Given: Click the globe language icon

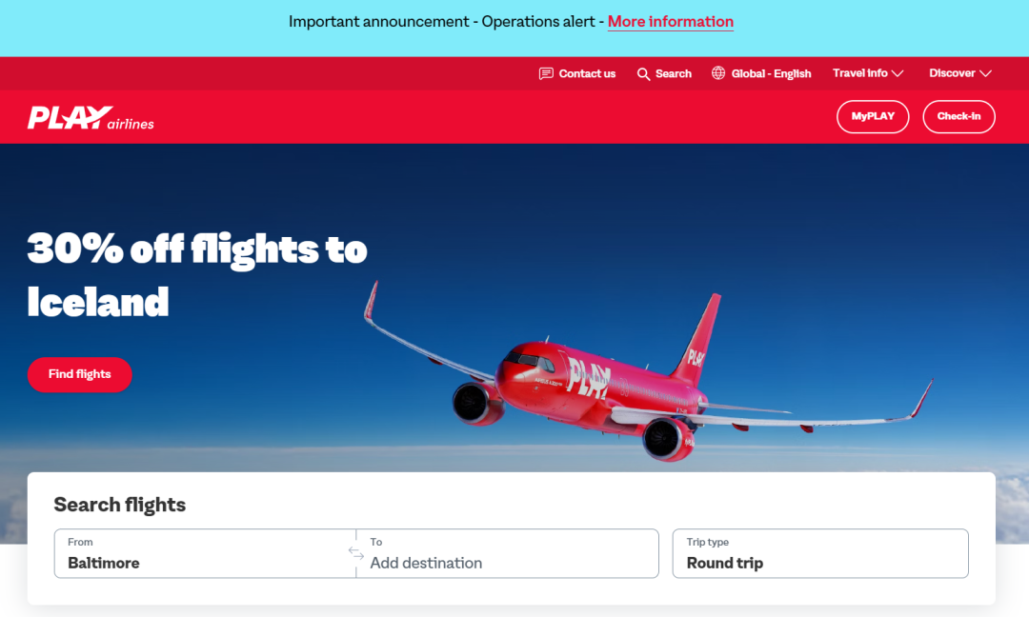Looking at the screenshot, I should point(718,73).
